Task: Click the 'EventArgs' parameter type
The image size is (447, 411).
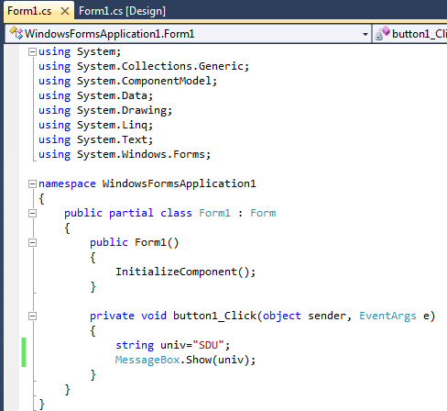Action: (x=387, y=316)
